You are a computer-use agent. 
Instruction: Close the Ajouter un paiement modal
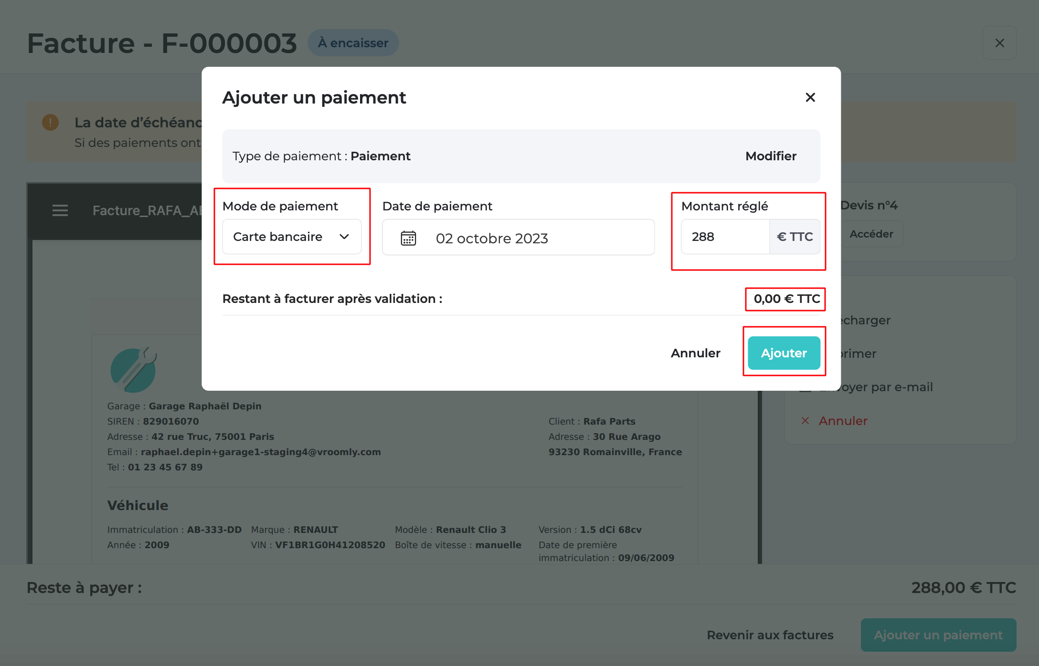tap(810, 97)
